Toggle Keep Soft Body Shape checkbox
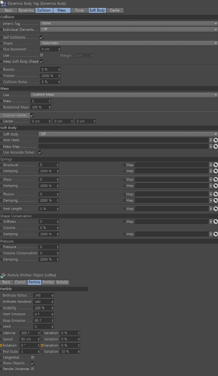 point(42,61)
